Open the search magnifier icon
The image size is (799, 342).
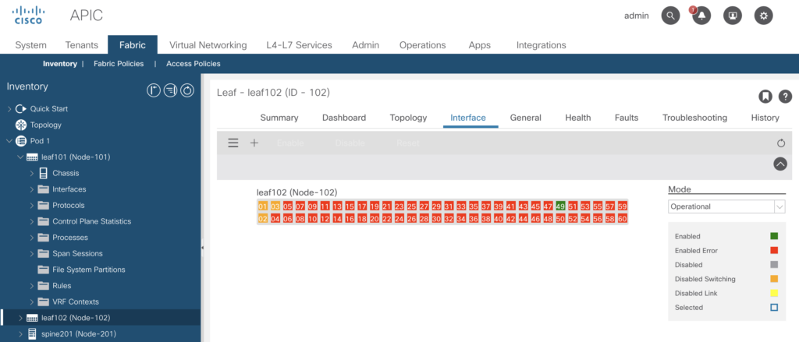[x=670, y=16]
